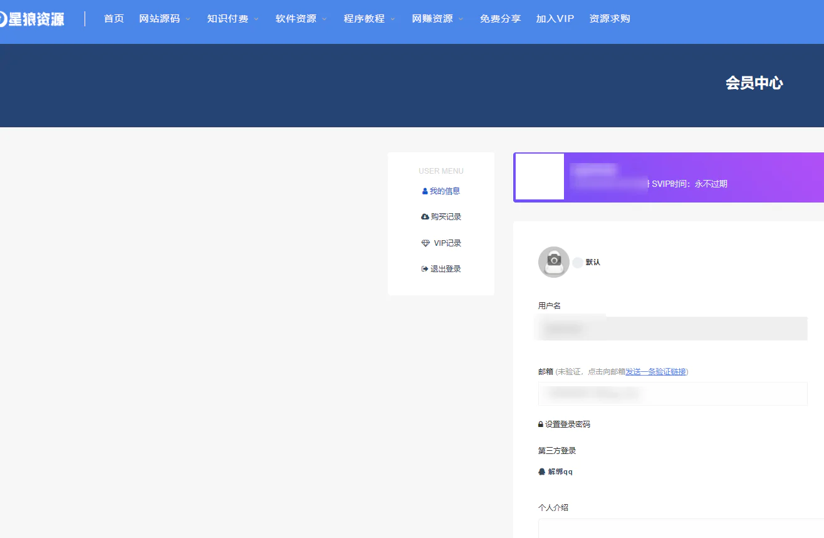Screen dimensions: 824x538
Task: Click the lock icon beside 设置登录密码
Action: click(541, 425)
